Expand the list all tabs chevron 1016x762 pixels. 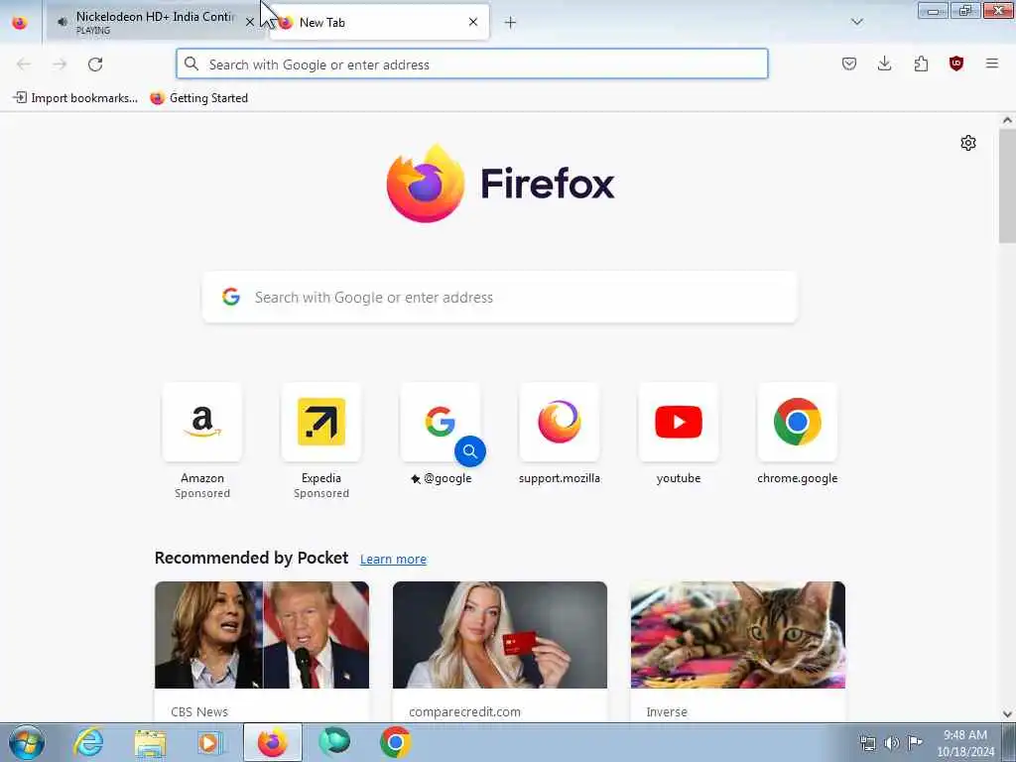pyautogui.click(x=856, y=22)
